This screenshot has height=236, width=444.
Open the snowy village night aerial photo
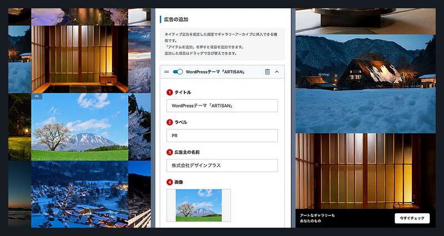point(79,194)
